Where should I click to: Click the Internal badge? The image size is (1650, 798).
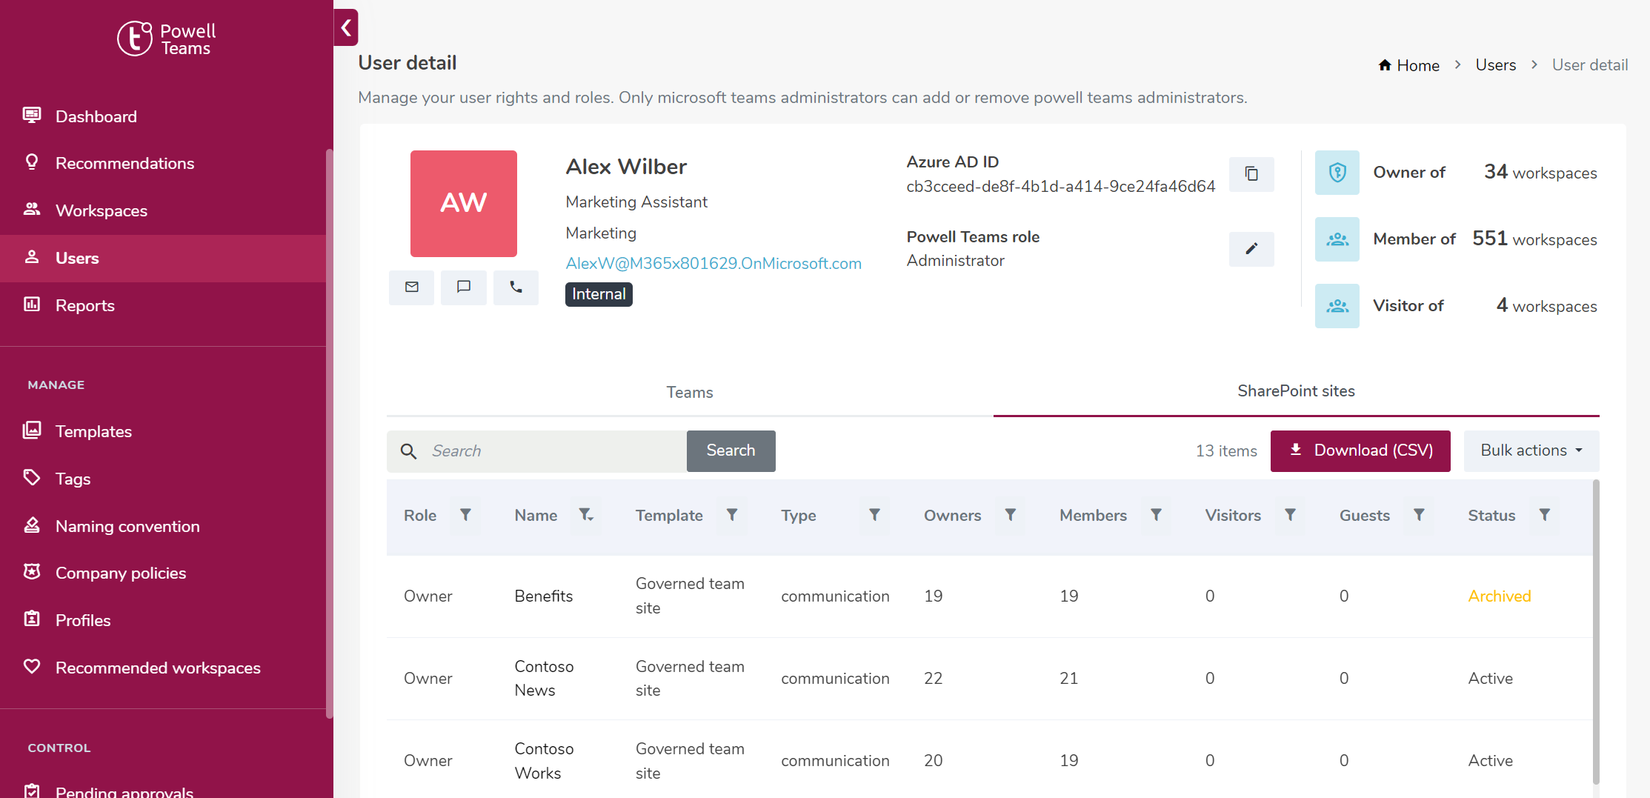tap(599, 294)
